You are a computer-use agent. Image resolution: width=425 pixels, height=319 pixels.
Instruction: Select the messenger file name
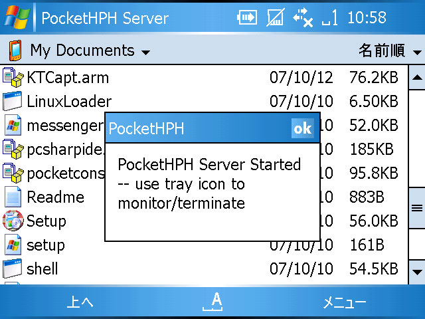click(x=65, y=126)
